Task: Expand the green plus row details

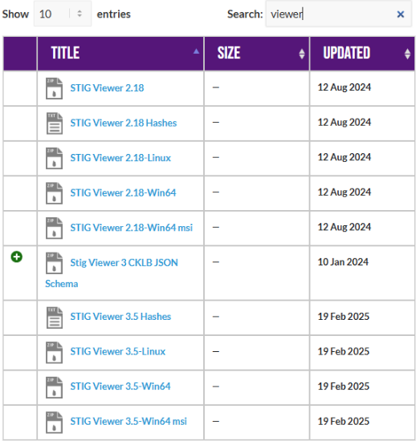Action: (x=17, y=257)
